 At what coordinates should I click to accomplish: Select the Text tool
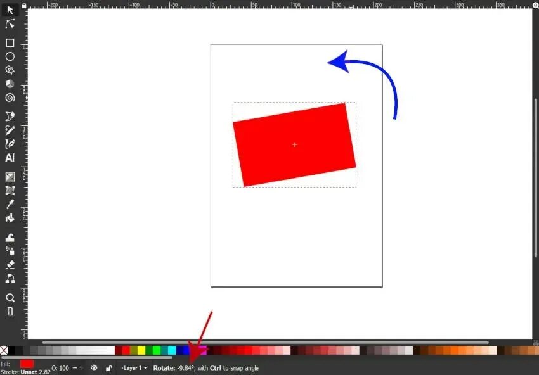10,158
